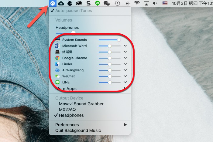The height and width of the screenshot is (142, 213).
Task: Click the Google Chrome app icon
Action: click(57, 58)
